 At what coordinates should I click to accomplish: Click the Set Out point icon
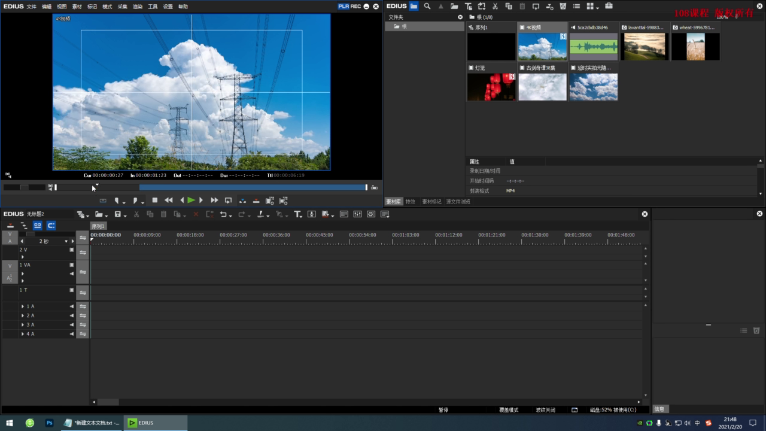coord(136,201)
